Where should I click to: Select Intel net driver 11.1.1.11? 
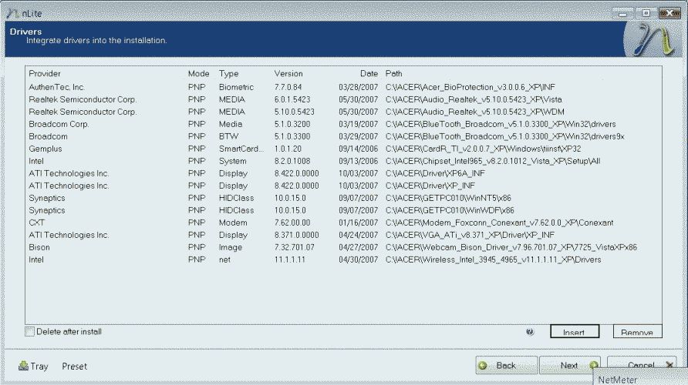(x=343, y=259)
